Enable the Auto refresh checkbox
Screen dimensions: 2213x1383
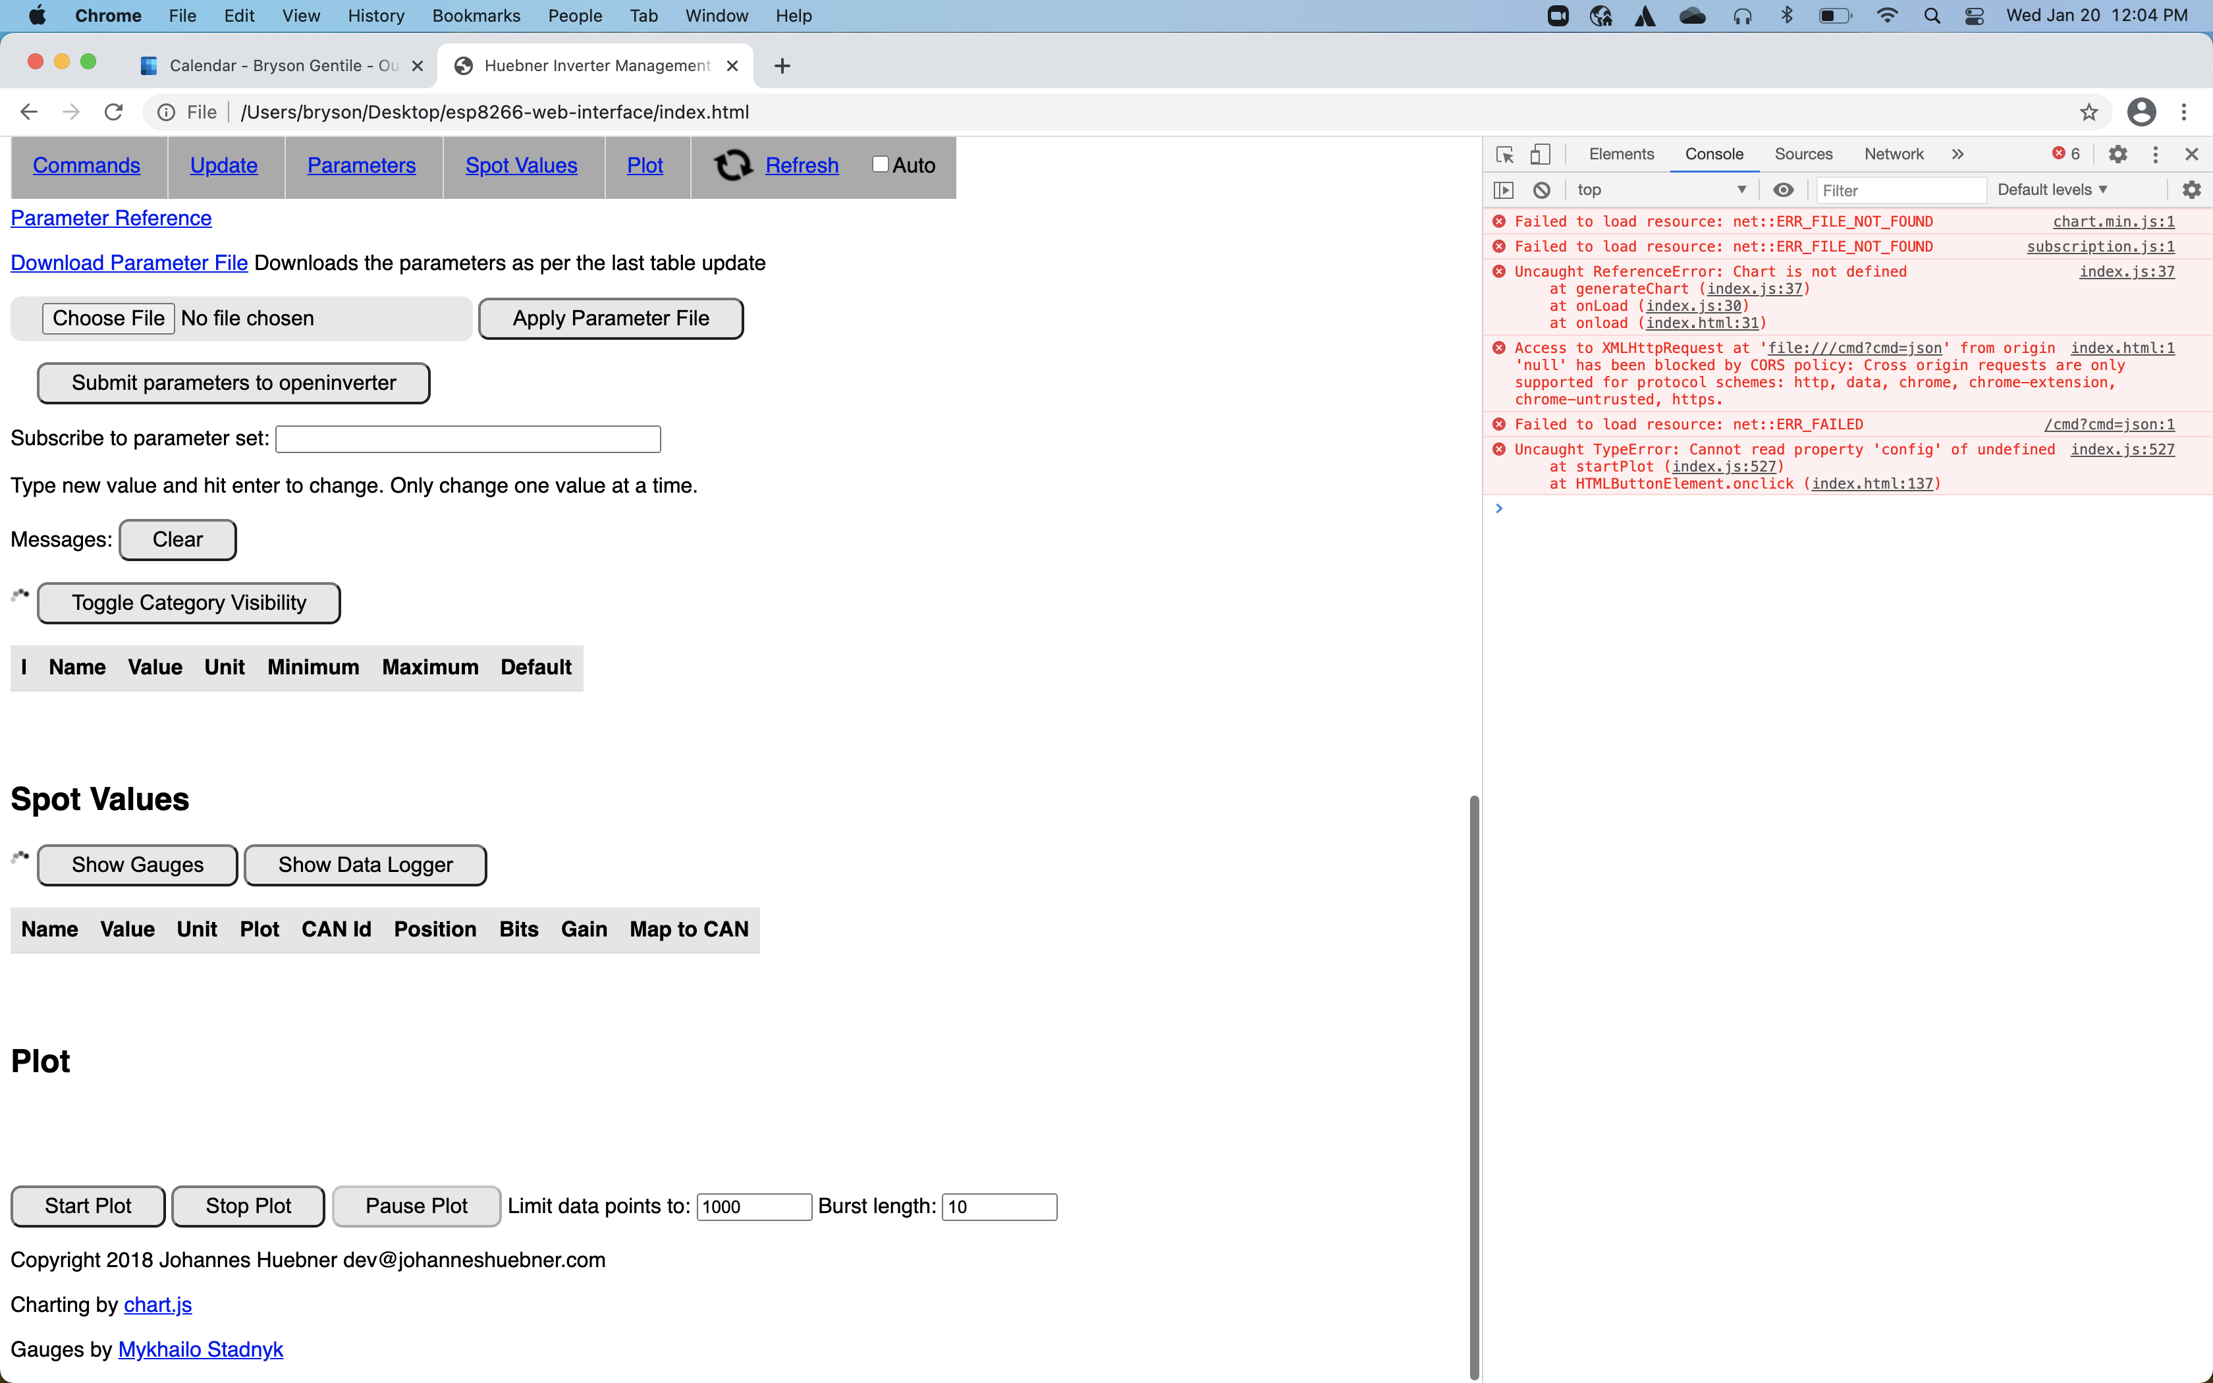tap(880, 165)
